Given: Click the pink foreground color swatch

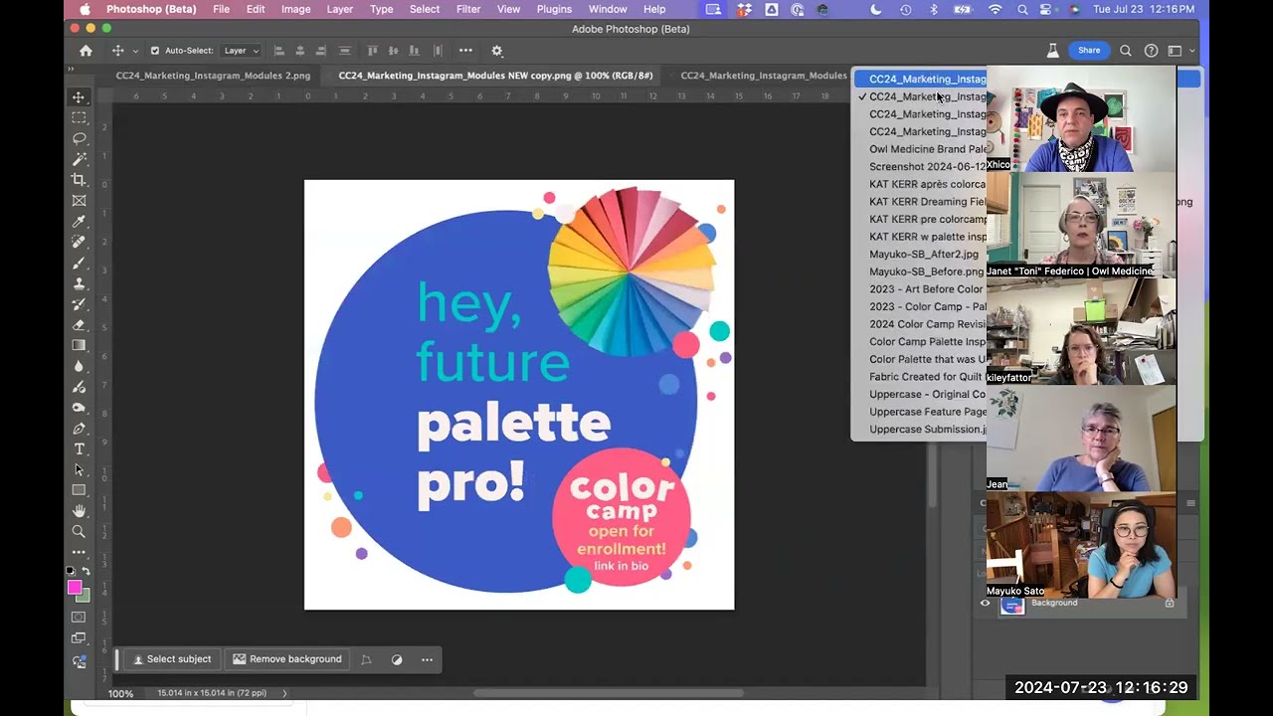Looking at the screenshot, I should 74,588.
